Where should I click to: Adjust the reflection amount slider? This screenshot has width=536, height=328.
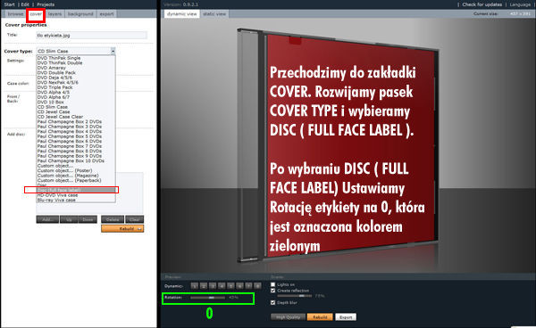coord(295,296)
